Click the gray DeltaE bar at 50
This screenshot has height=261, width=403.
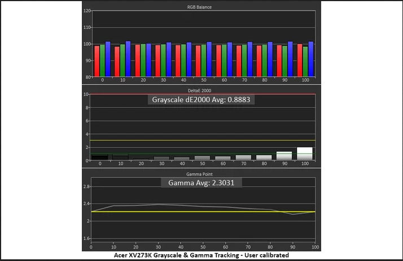tap(202, 158)
